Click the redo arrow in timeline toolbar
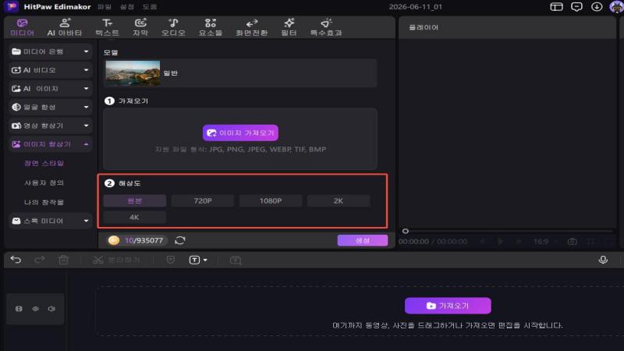Image resolution: width=624 pixels, height=351 pixels. pos(40,260)
